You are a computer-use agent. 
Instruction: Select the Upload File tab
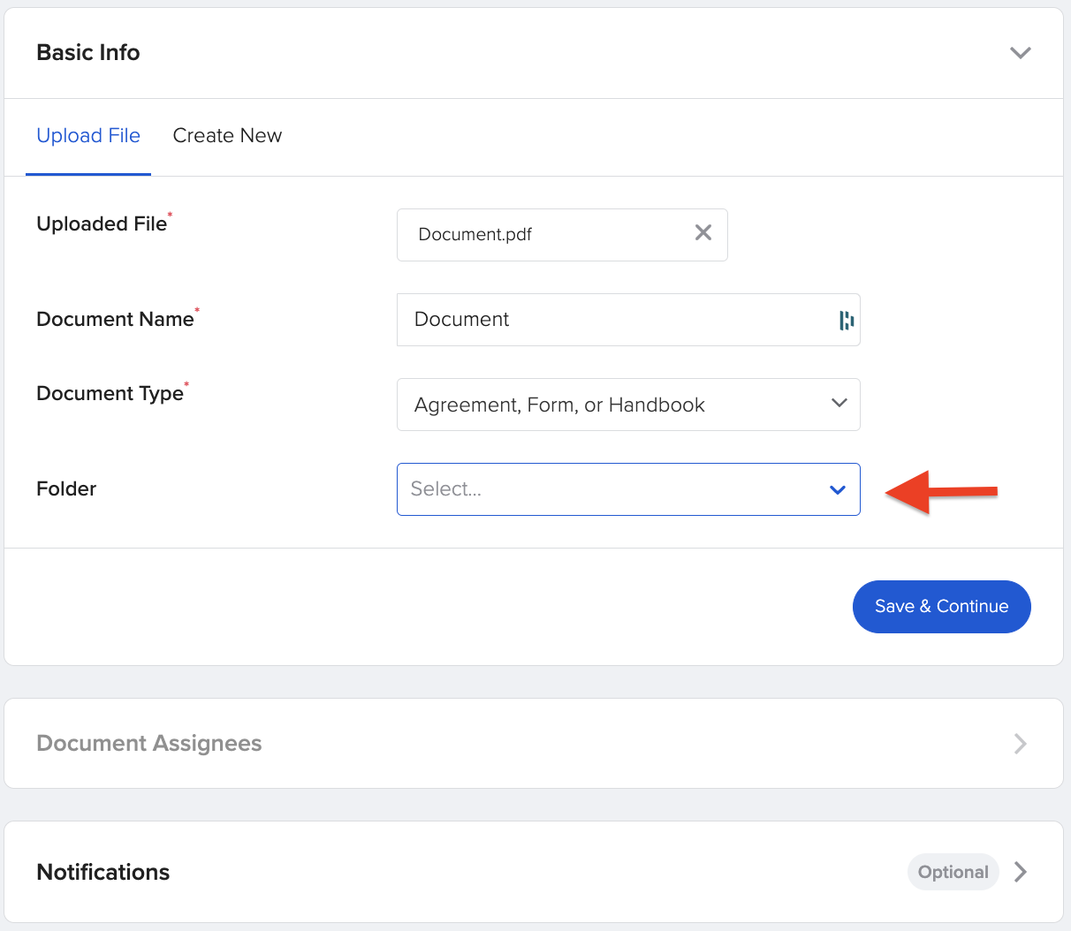point(88,135)
